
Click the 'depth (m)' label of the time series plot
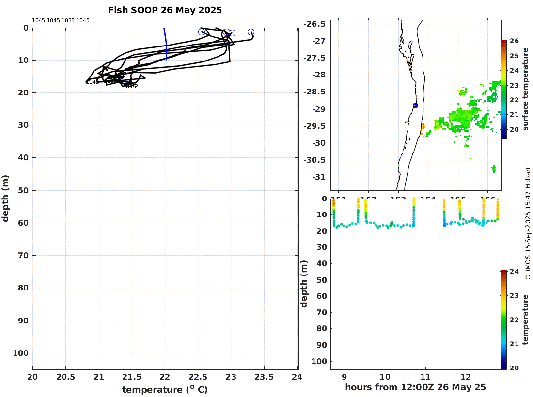(303, 284)
